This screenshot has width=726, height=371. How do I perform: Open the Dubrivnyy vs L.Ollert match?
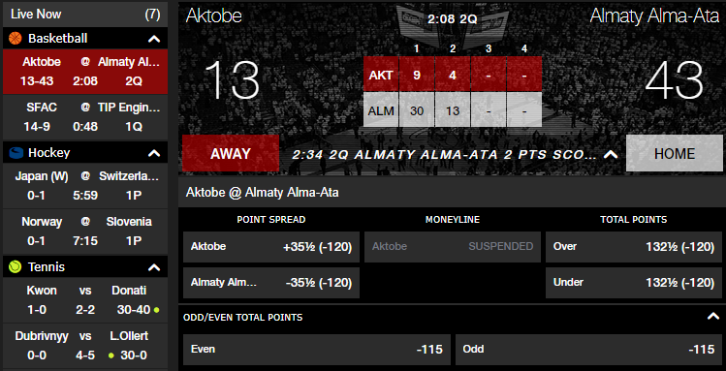click(x=85, y=346)
